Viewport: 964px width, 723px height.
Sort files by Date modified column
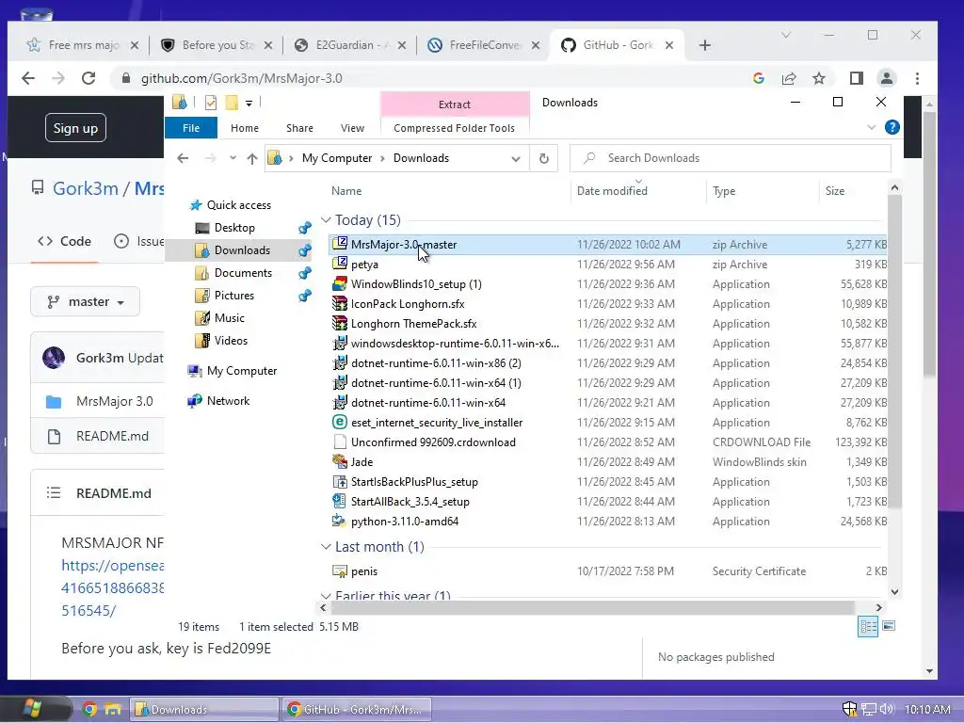click(612, 190)
